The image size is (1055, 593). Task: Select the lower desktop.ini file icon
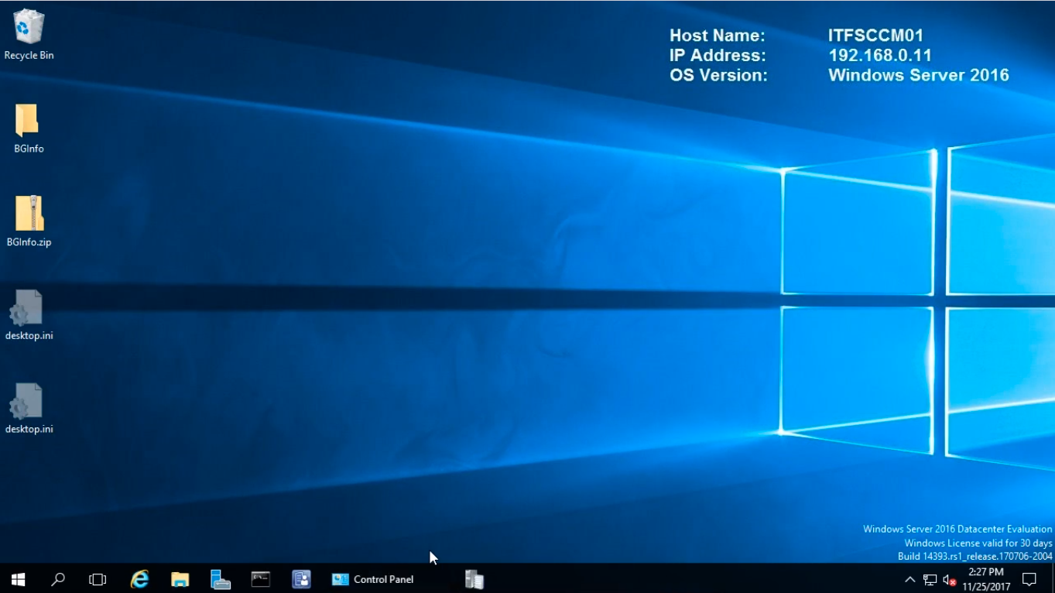(x=28, y=402)
